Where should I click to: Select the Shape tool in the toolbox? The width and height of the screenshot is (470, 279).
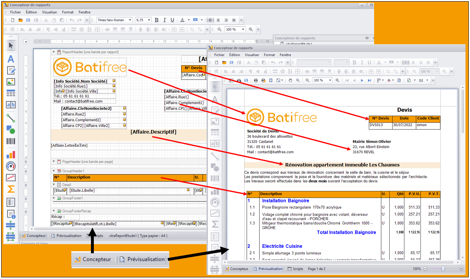pyautogui.click(x=11, y=129)
